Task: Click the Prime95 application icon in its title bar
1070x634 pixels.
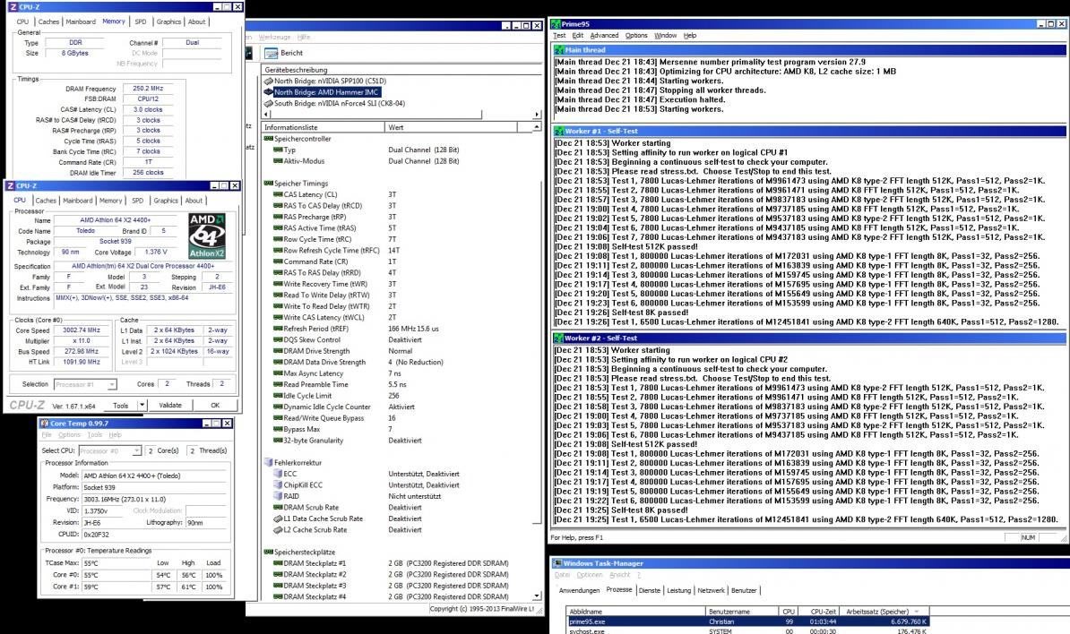Action: pyautogui.click(x=556, y=24)
